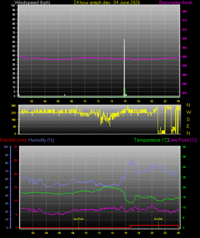Click the '22' hour label under windspeed chart
Image resolution: width=200 pixels, height=238 pixels.
[165, 101]
